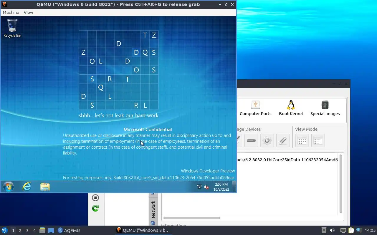Launch Internet Explorer from guest taskbar
Screen dimensions: 377x235
pyautogui.click(x=27, y=187)
